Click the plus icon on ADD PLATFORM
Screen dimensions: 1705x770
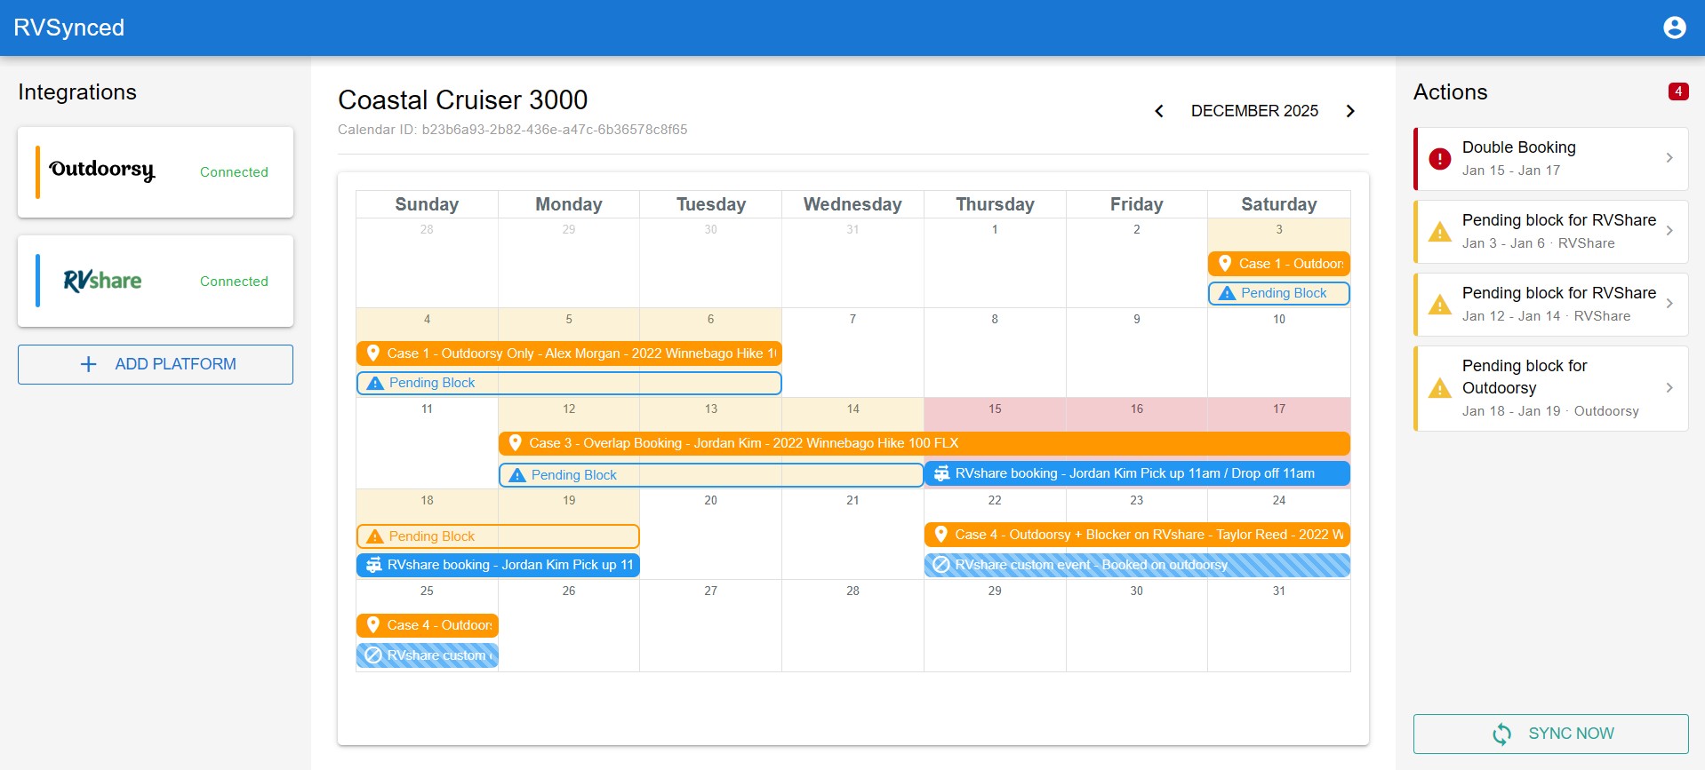89,364
